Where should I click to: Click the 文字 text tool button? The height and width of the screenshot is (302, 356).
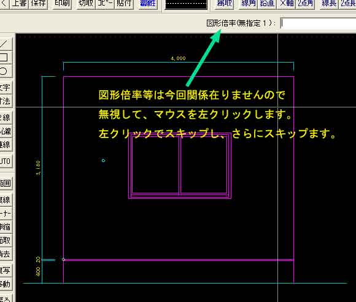coord(5,87)
